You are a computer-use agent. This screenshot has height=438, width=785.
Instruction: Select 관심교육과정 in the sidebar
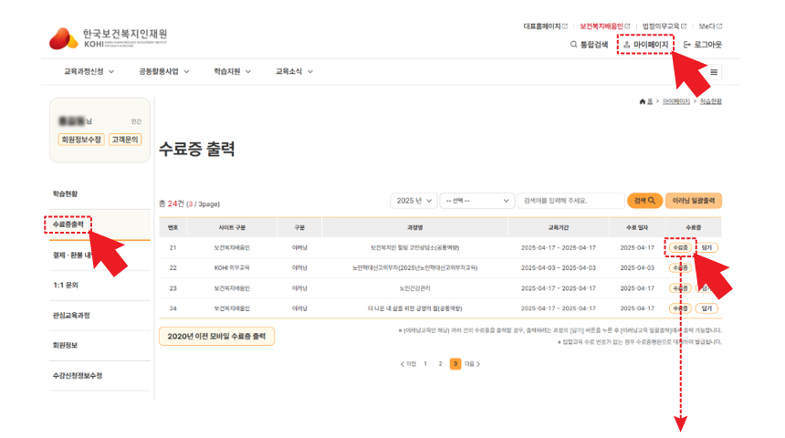point(71,316)
